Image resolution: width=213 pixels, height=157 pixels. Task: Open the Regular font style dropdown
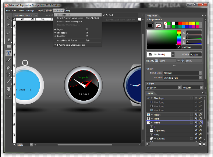[x=201, y=87]
